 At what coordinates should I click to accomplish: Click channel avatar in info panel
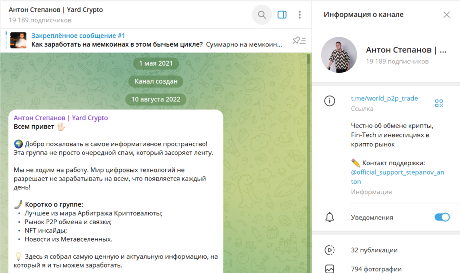(339, 55)
